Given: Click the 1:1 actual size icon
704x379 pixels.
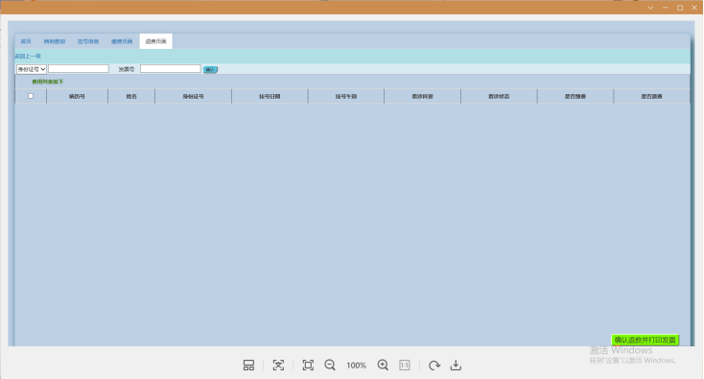Looking at the screenshot, I should pyautogui.click(x=405, y=365).
